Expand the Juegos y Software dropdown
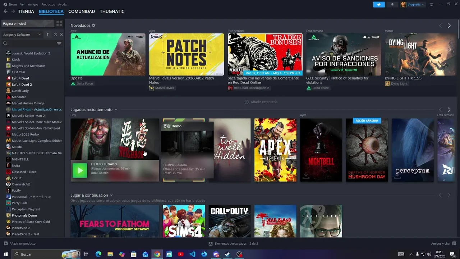This screenshot has height=259, width=460. click(x=22, y=35)
